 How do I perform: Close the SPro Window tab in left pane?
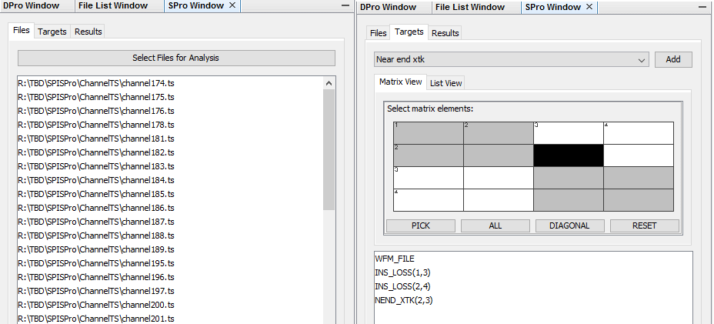point(233,6)
